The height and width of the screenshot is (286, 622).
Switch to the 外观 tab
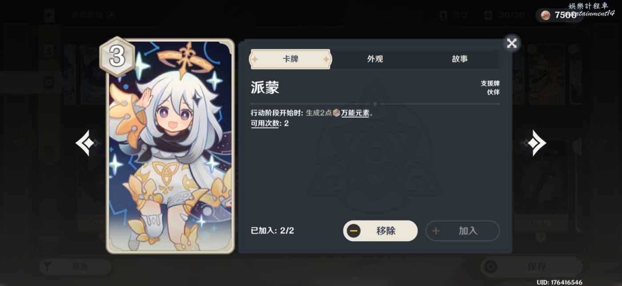(x=375, y=59)
